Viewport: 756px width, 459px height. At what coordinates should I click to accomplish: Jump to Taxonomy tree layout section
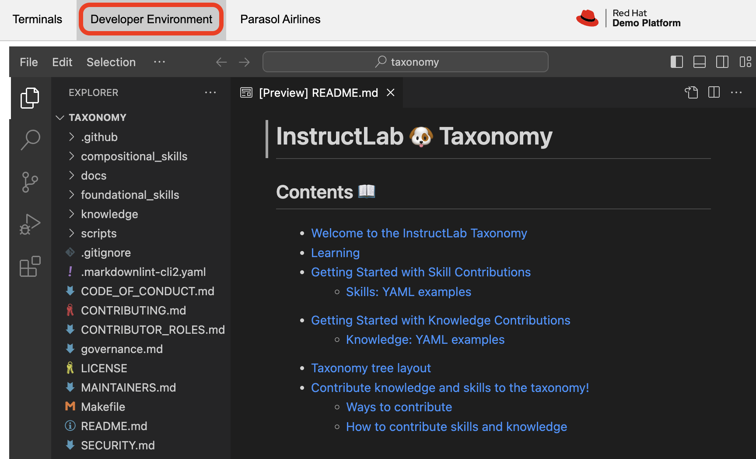[371, 368]
